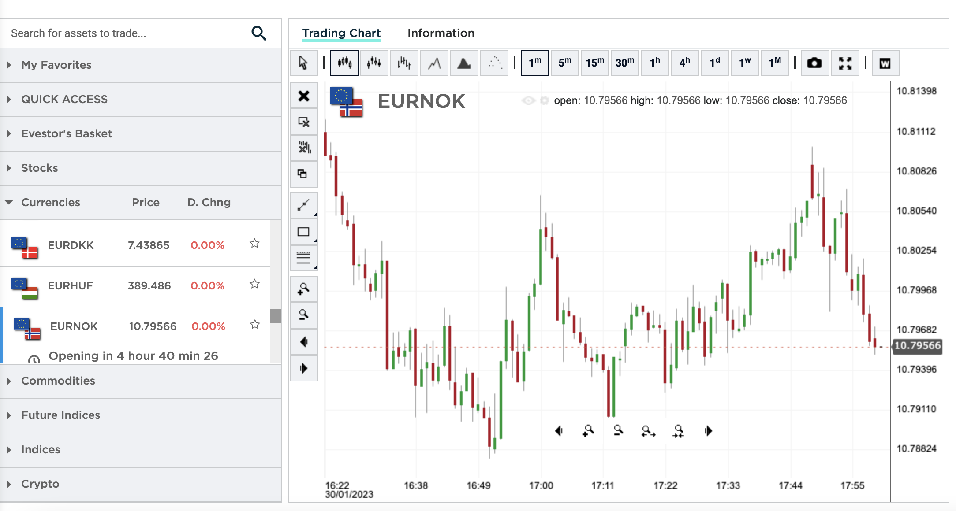Click the zoom in magnifier in left toolbar
Screen dimensions: 956x511
(x=303, y=289)
